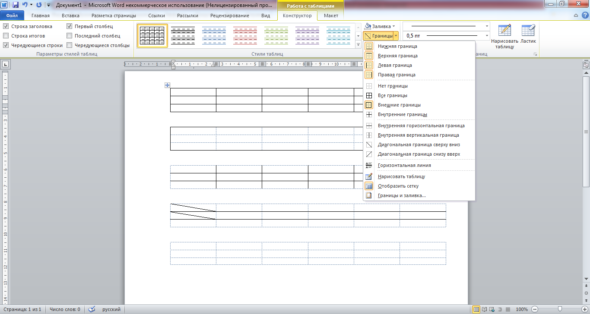The width and height of the screenshot is (590, 314).
Task: Click the Undo icon in title bar
Action: tap(25, 5)
